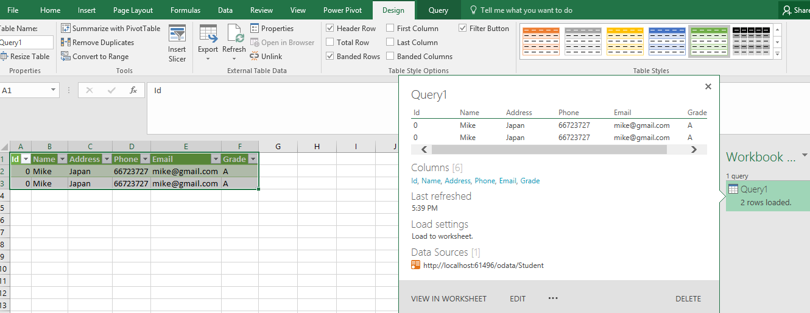Click Unlink in External Table Data
Screen dimensions: 810x313
[266, 57]
